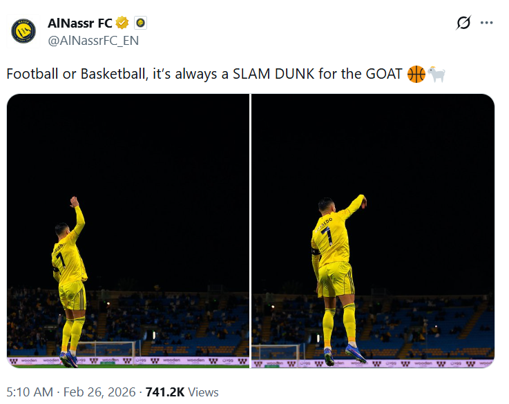
Task: Open the AlNassr FC profile avatar
Action: [23, 31]
